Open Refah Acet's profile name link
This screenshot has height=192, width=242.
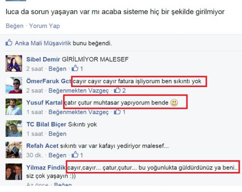click(x=42, y=146)
